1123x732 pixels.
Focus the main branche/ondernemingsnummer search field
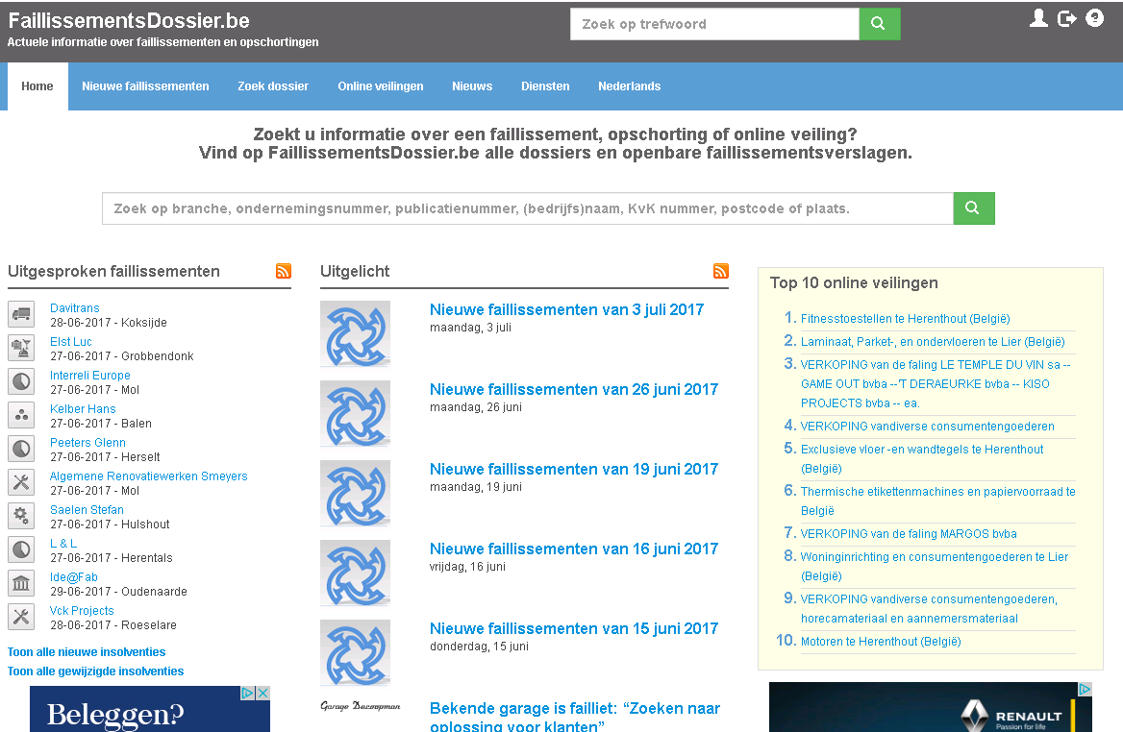point(528,208)
